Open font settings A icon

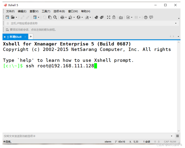(x=87, y=17)
